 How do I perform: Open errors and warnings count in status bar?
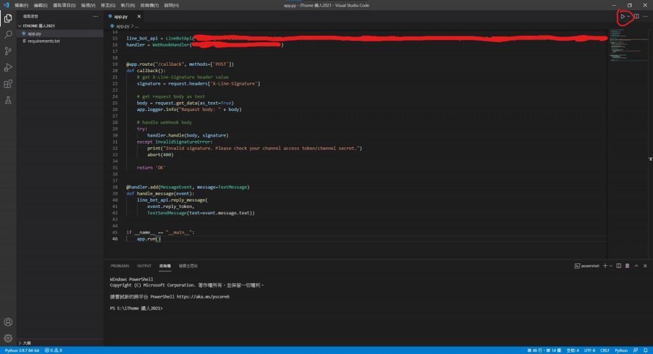(x=54, y=350)
